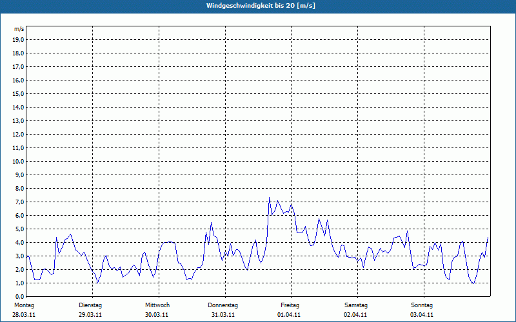Click the 19,0 y-axis tick label
The height and width of the screenshot is (322, 516).
19,39
